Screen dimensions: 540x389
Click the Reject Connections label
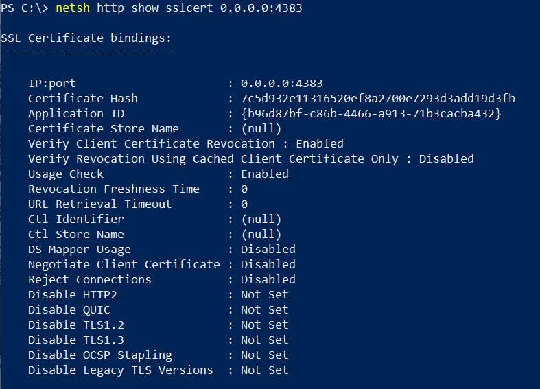(89, 279)
